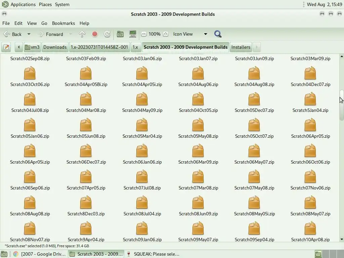Click the vertical scrollbar thumb
The width and height of the screenshot is (344, 258).
pos(342,105)
